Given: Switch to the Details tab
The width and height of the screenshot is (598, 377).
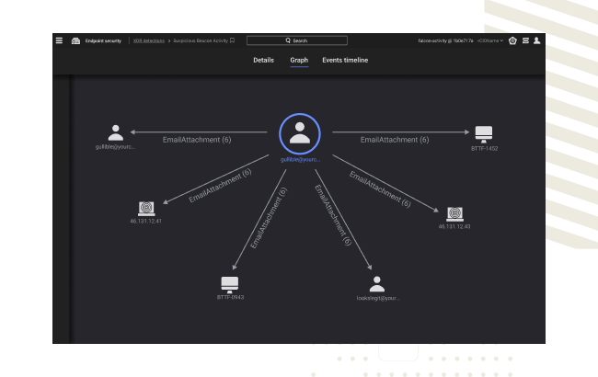Looking at the screenshot, I should coord(263,61).
